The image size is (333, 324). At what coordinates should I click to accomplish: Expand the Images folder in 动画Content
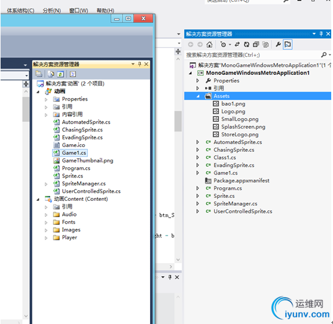46,230
